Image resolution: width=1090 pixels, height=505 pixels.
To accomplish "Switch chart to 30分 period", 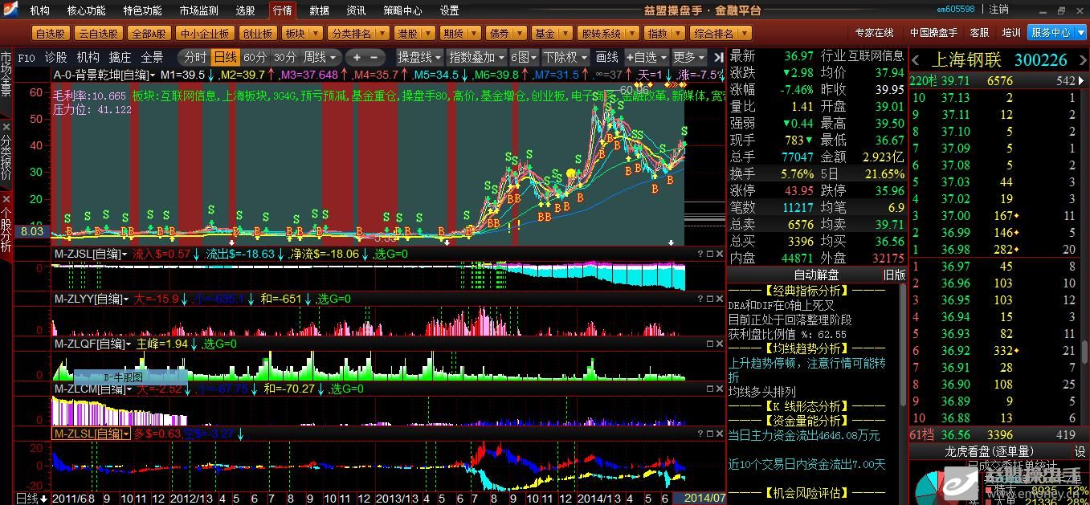I will 284,58.
